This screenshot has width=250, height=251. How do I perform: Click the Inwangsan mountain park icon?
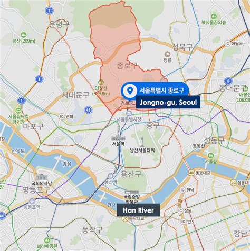[101, 82]
